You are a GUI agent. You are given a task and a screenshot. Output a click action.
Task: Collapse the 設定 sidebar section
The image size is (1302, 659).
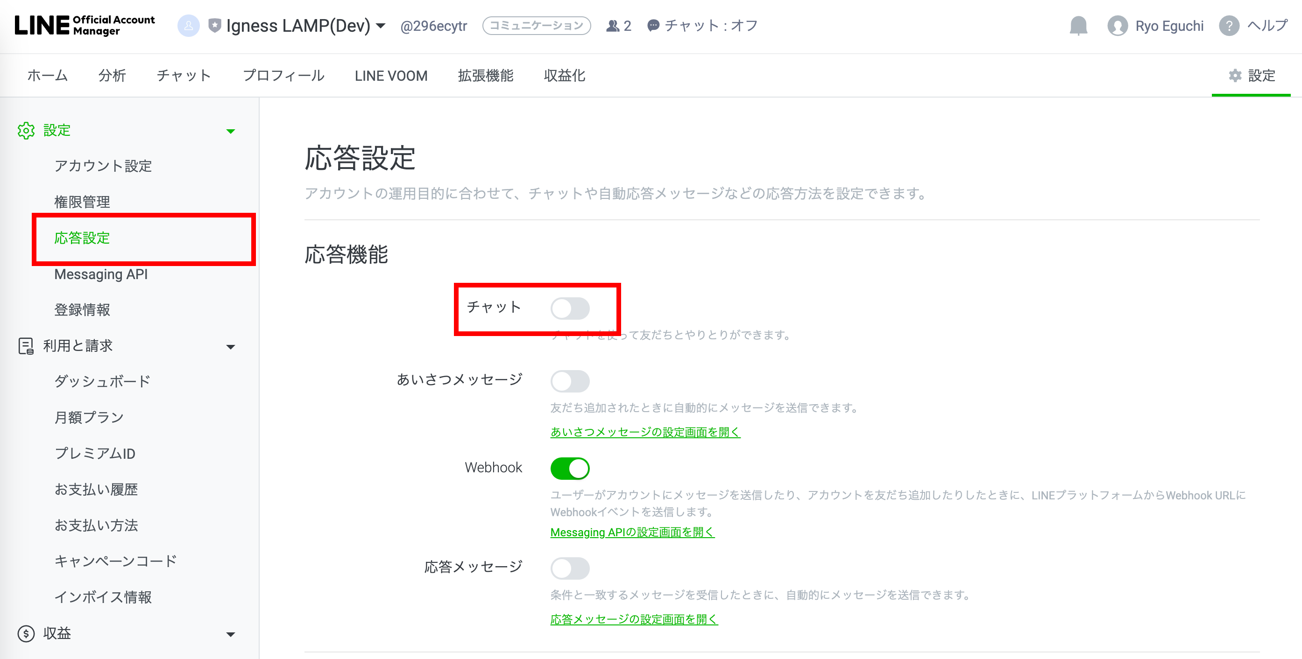pyautogui.click(x=231, y=131)
